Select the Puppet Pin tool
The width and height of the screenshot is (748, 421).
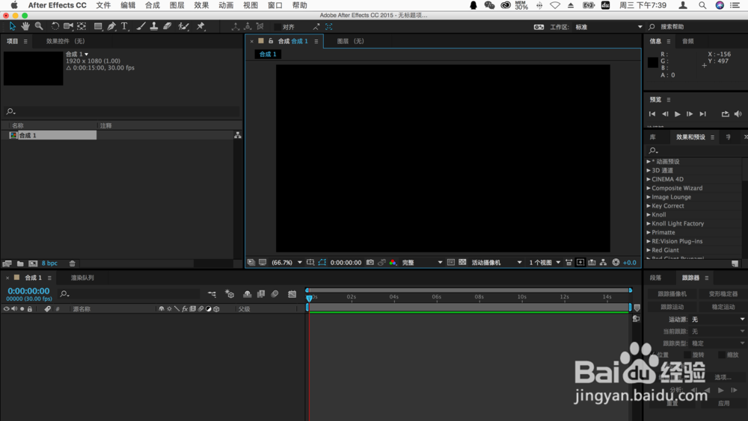[200, 26]
